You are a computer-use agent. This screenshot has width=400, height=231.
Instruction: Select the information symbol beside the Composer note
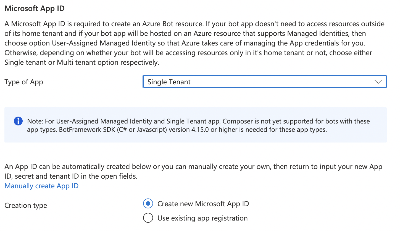coord(18,121)
